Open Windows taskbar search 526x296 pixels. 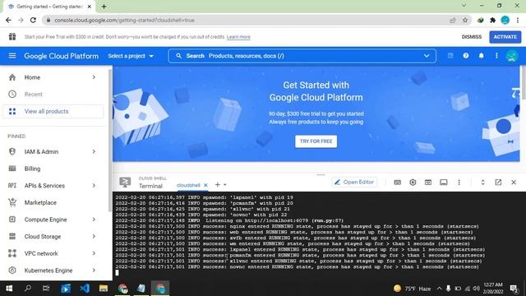pos(28,289)
